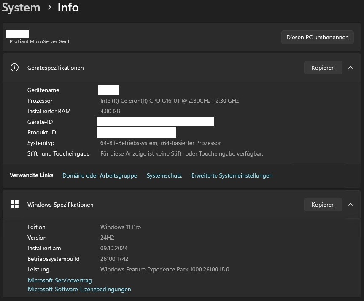Copy the Windows-Spezifikationen details
364x301 pixels.
tap(323, 205)
